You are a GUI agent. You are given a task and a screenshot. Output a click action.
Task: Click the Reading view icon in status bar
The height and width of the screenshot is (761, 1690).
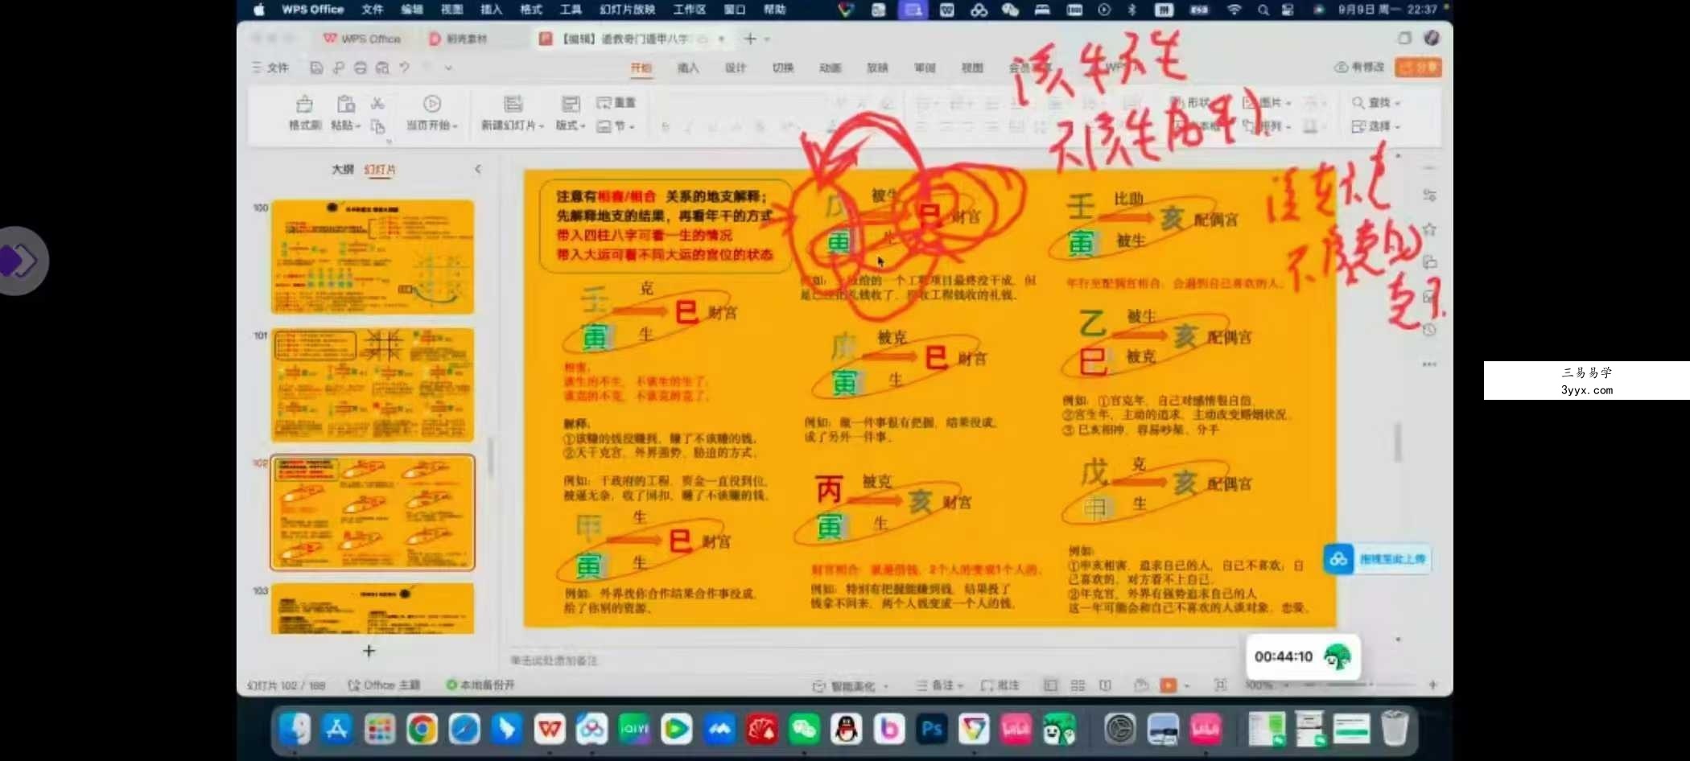click(1105, 685)
